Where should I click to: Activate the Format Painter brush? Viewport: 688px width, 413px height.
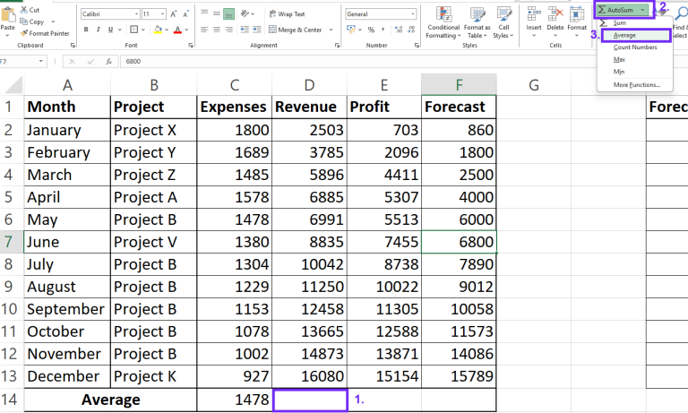pos(45,33)
